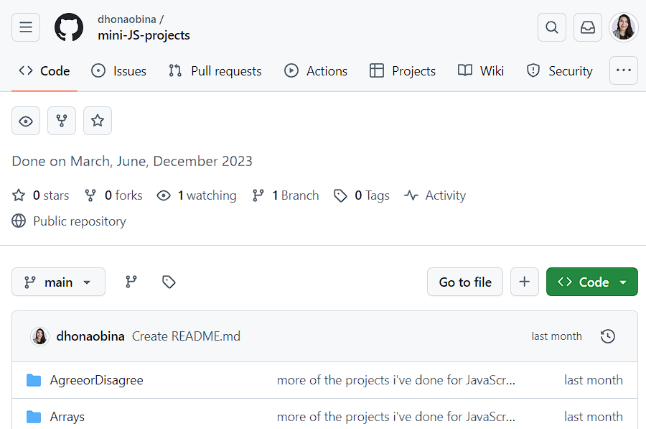Open the GitHub home page logo

[x=69, y=27]
